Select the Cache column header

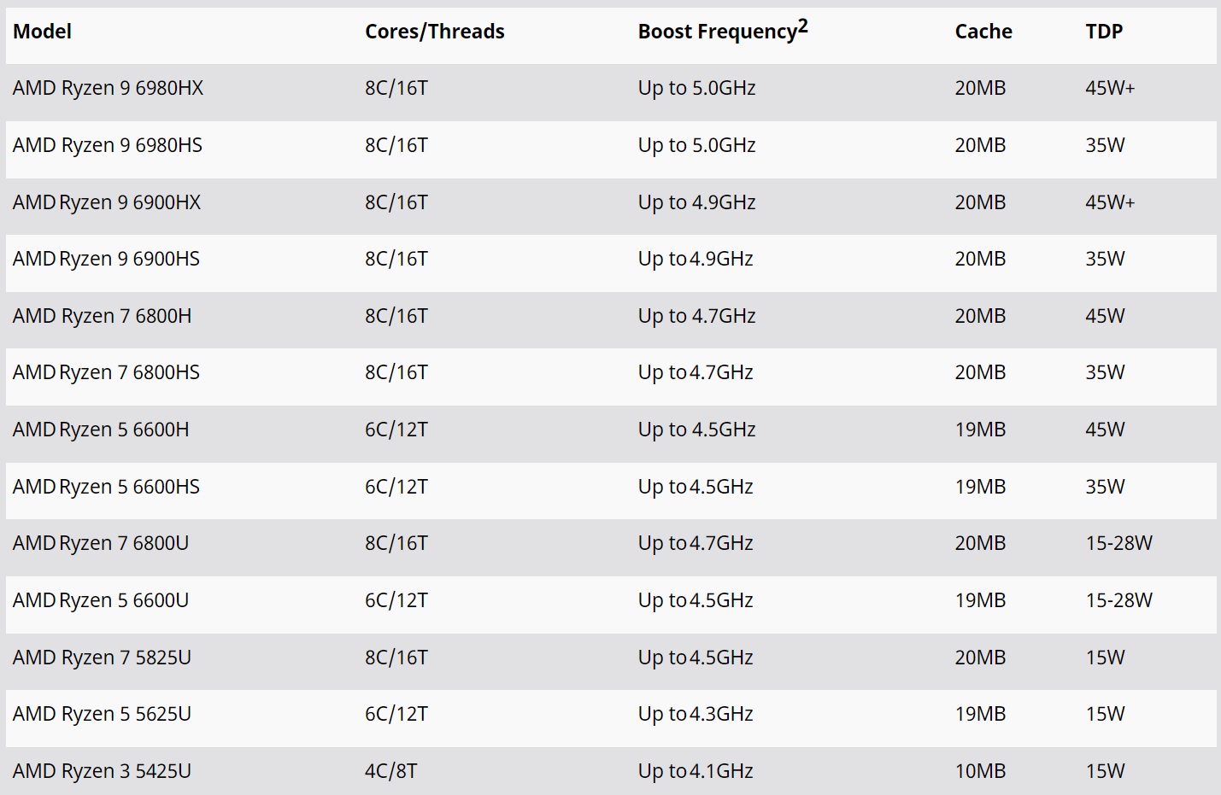pos(983,32)
